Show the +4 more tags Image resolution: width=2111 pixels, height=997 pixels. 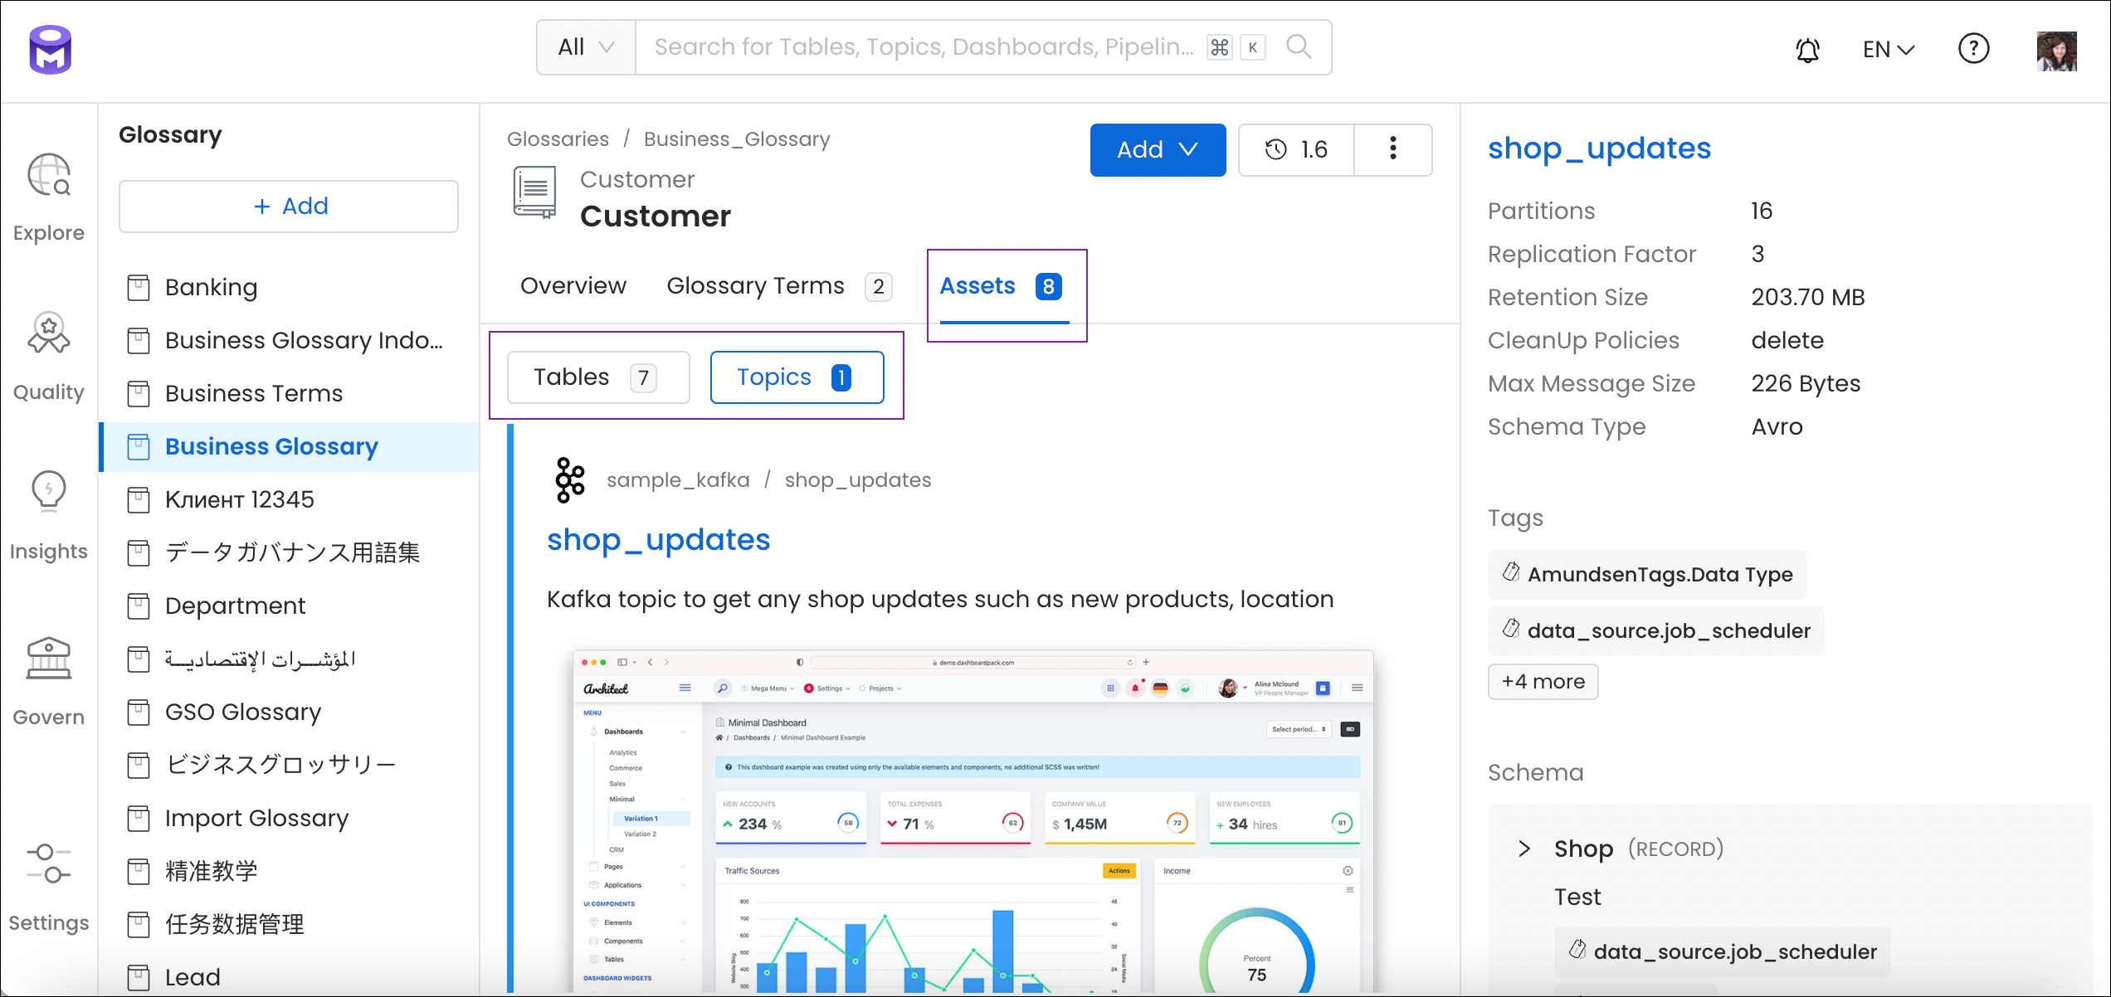(1543, 682)
